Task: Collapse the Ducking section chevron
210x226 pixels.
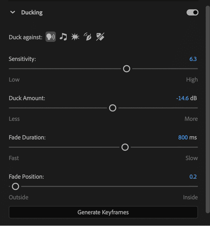Action: pyautogui.click(x=13, y=12)
